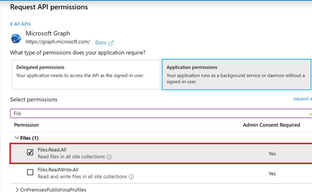Select the Files.Read.All permission name
This screenshot has width=312, height=192.
coord(52,150)
